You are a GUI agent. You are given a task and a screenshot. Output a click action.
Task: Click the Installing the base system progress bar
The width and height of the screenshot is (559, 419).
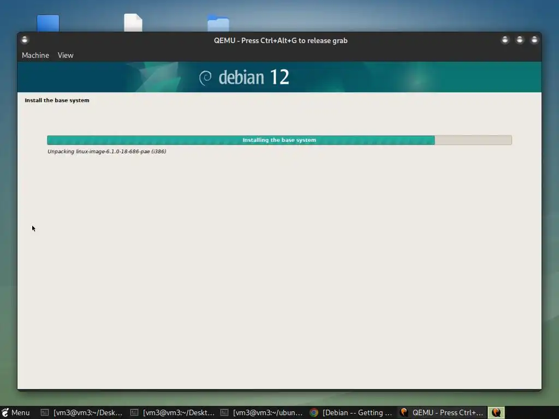[x=279, y=140]
